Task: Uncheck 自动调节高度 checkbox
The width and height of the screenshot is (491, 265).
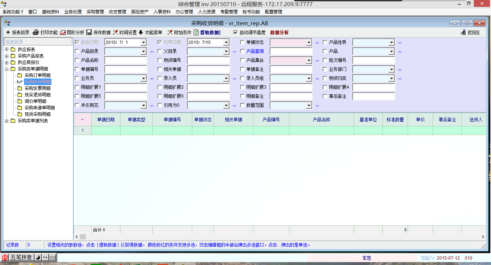Action: [235, 32]
